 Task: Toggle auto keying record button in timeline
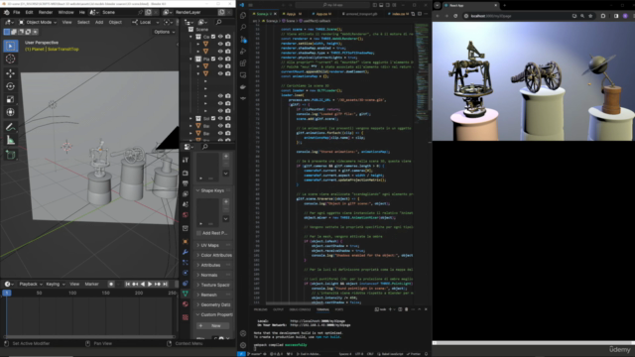(x=111, y=285)
